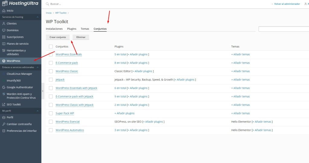
Task: Click the Cambiar contraseña key icon
Action: [4, 124]
